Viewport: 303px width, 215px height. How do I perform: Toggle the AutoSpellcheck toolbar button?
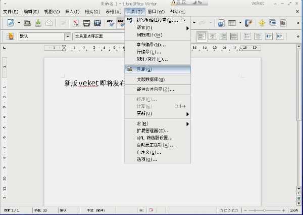click(x=121, y=23)
